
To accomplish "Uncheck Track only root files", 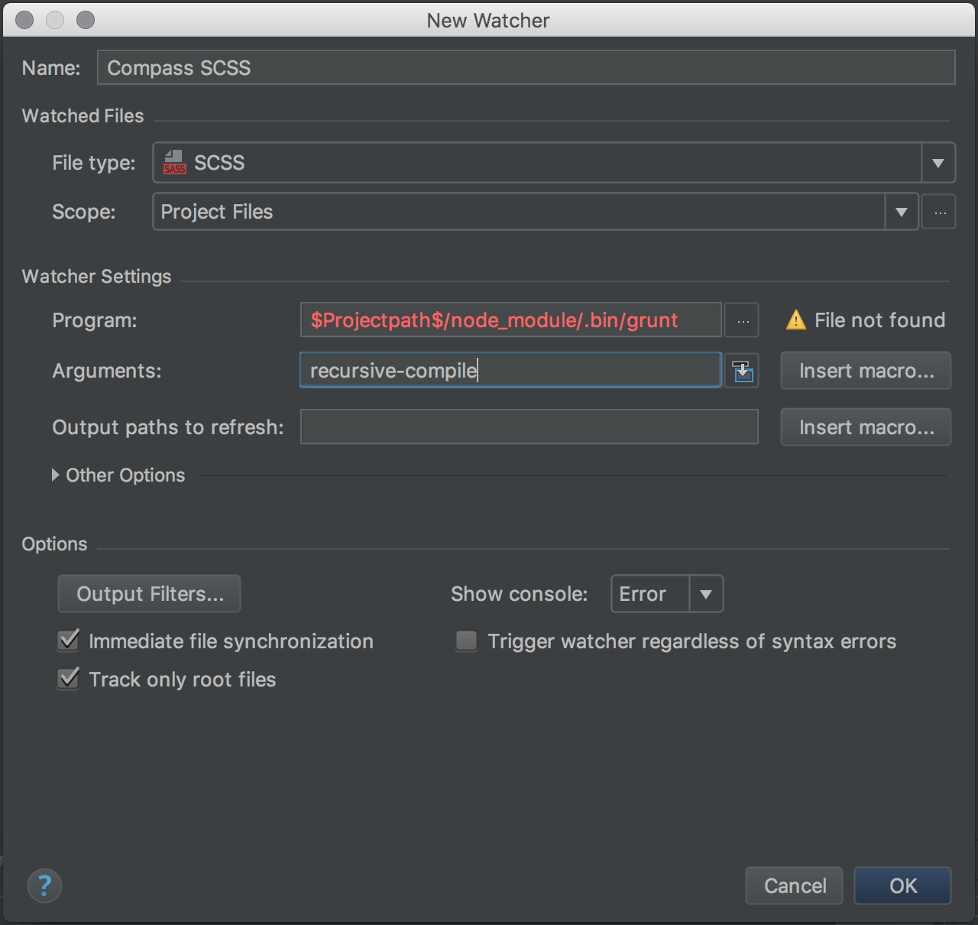I will tap(70, 679).
